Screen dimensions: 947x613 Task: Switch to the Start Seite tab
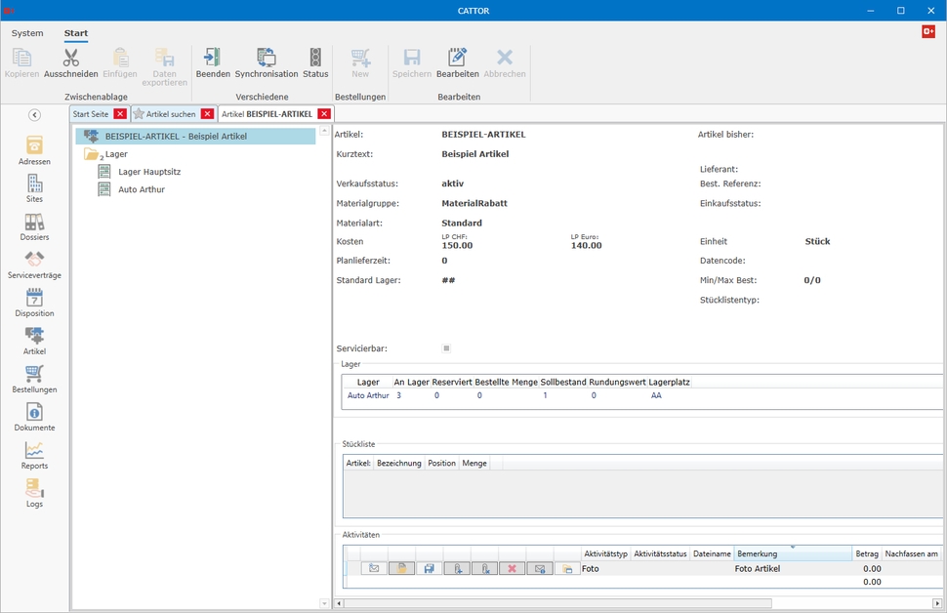(91, 114)
